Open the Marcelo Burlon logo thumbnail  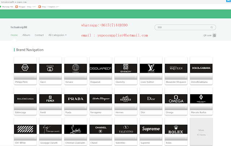(201, 99)
